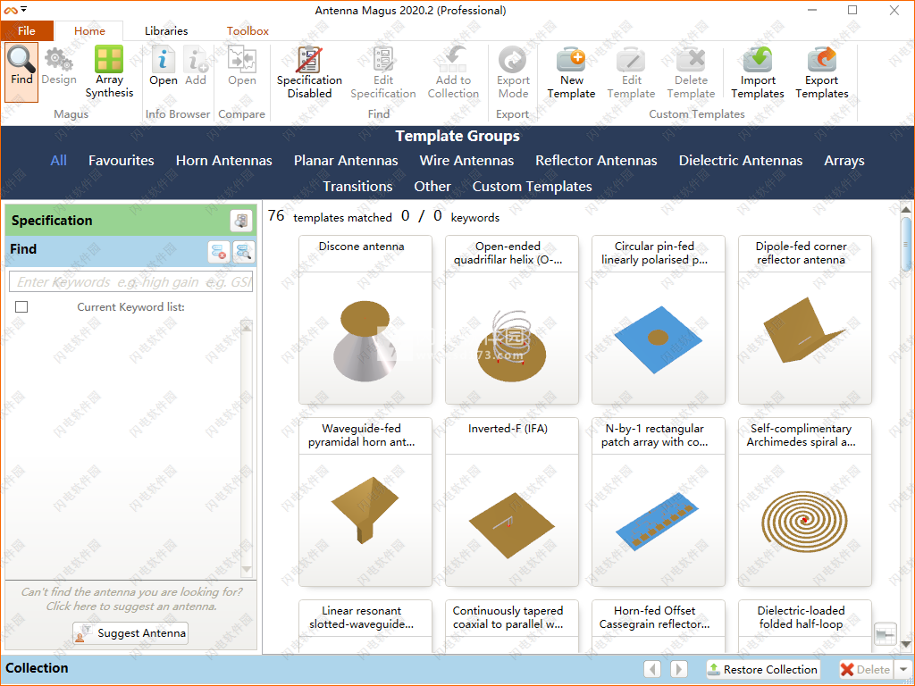Filter by Planar Antennas group
Image resolution: width=915 pixels, height=686 pixels.
click(346, 161)
